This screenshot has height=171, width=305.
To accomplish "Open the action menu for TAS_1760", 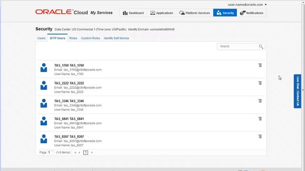I will [x=260, y=65].
